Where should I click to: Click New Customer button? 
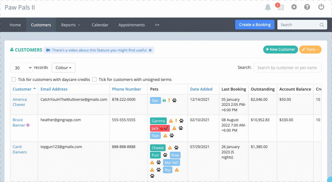click(280, 50)
